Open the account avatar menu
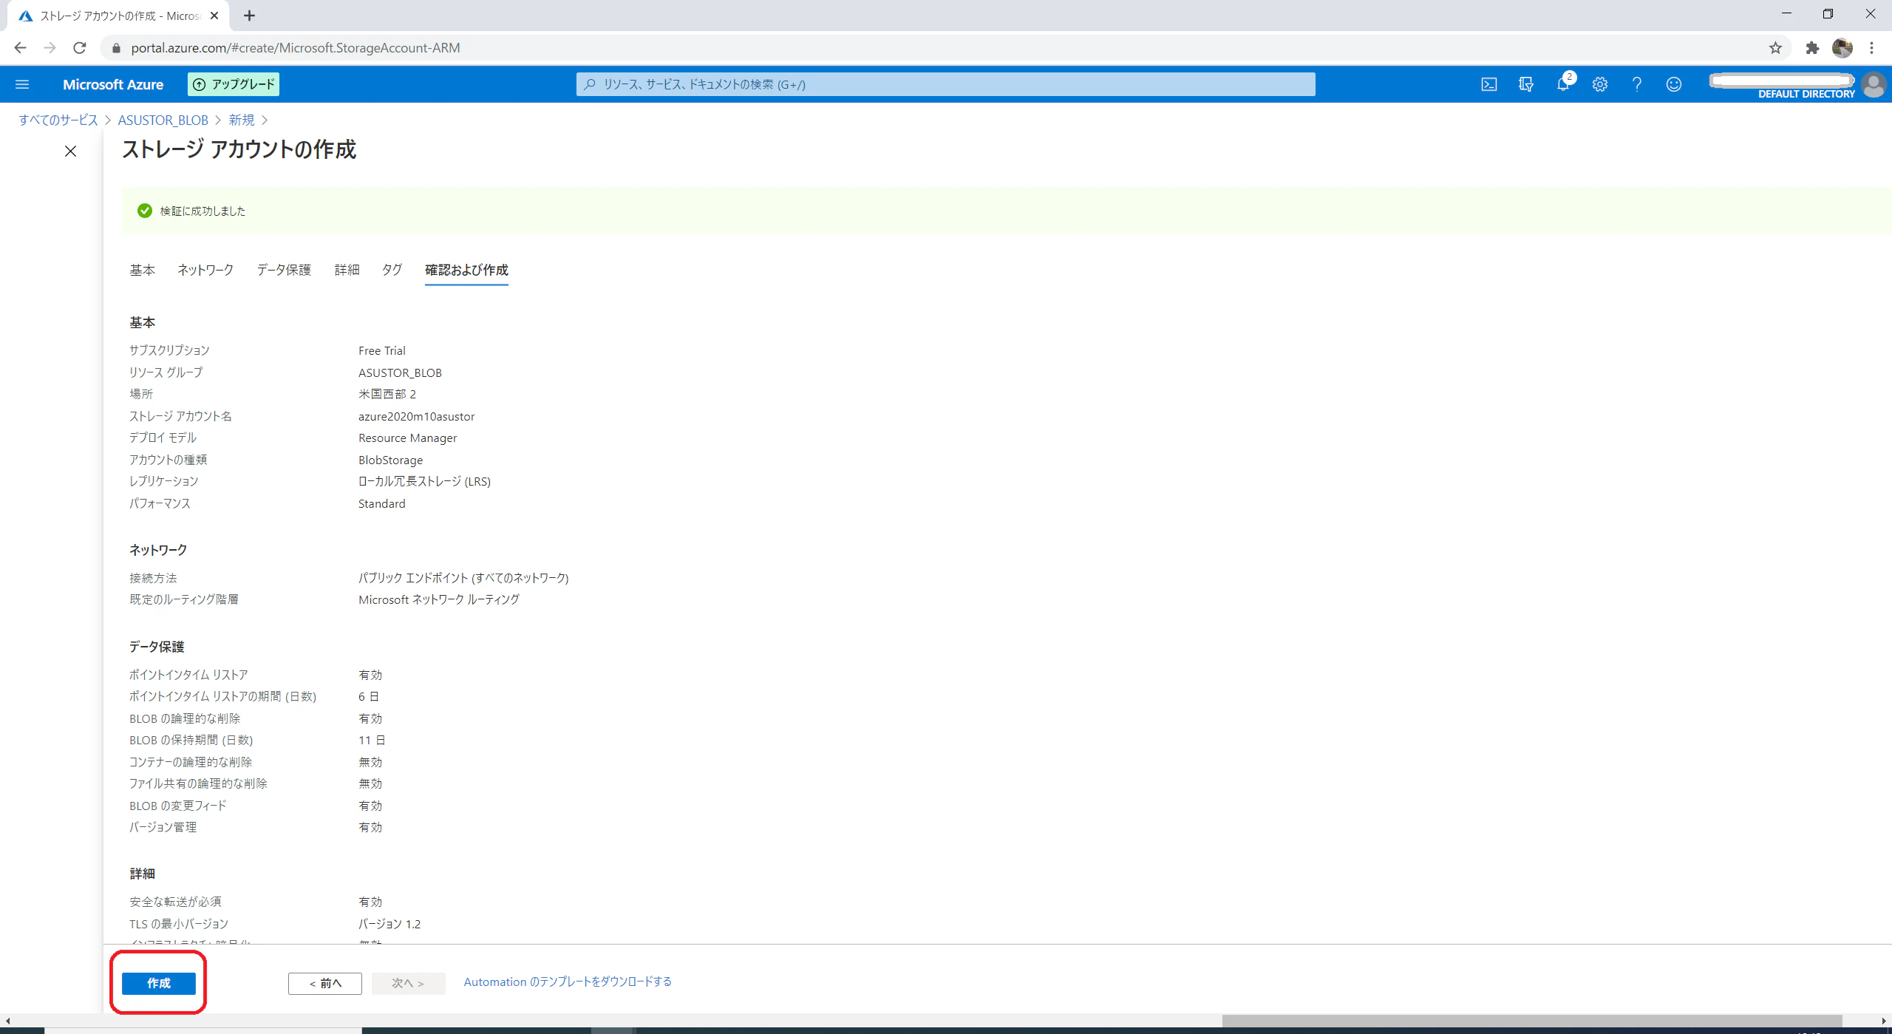 coord(1873,84)
